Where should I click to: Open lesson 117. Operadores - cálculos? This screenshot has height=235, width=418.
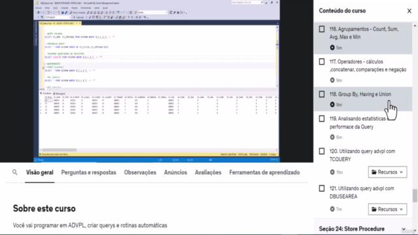[368, 65]
